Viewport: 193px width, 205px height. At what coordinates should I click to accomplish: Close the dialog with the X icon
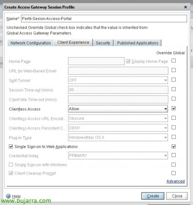click(185, 7)
